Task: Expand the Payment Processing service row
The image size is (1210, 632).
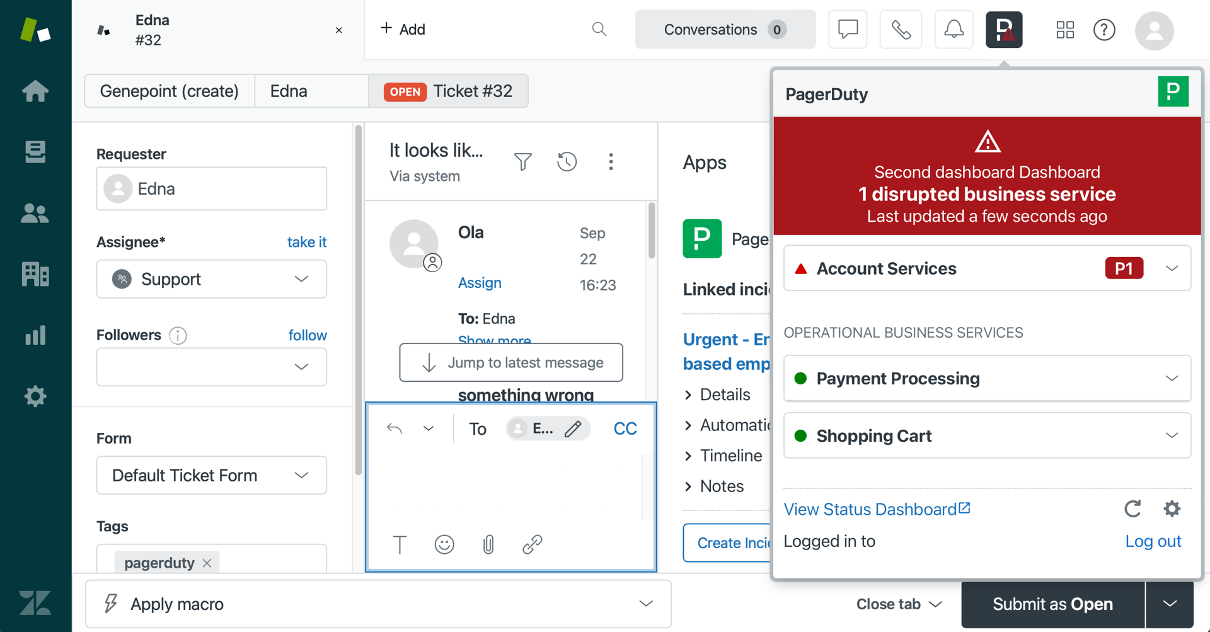Action: pos(1172,379)
